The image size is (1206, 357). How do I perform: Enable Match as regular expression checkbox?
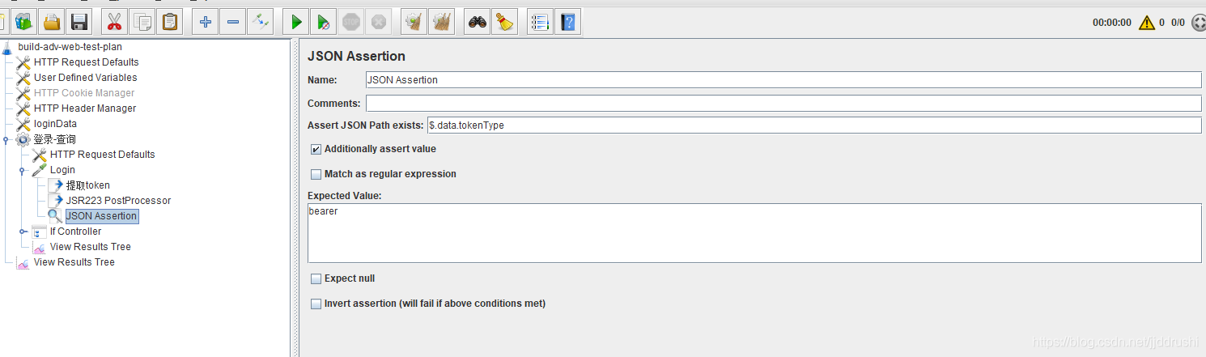click(x=316, y=174)
